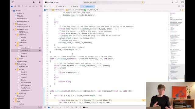
Task: Toggle the recent files filter
Action: tap(39, 107)
